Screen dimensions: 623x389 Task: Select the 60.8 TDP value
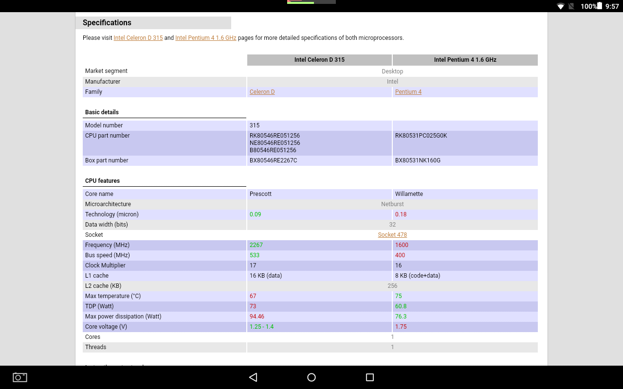tap(401, 306)
